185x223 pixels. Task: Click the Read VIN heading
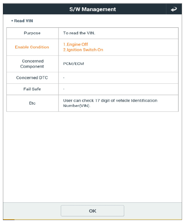23,21
